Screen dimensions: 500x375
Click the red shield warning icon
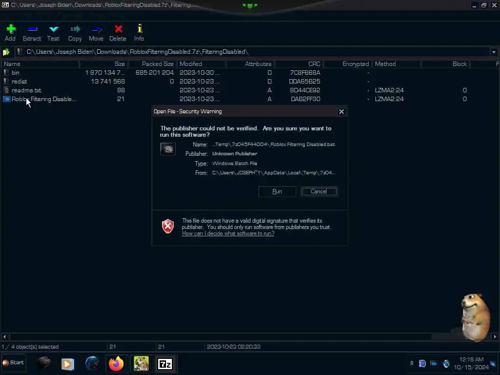168,227
